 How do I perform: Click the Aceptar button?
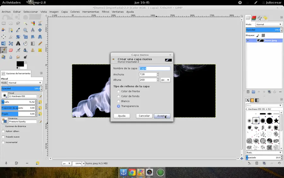162,116
